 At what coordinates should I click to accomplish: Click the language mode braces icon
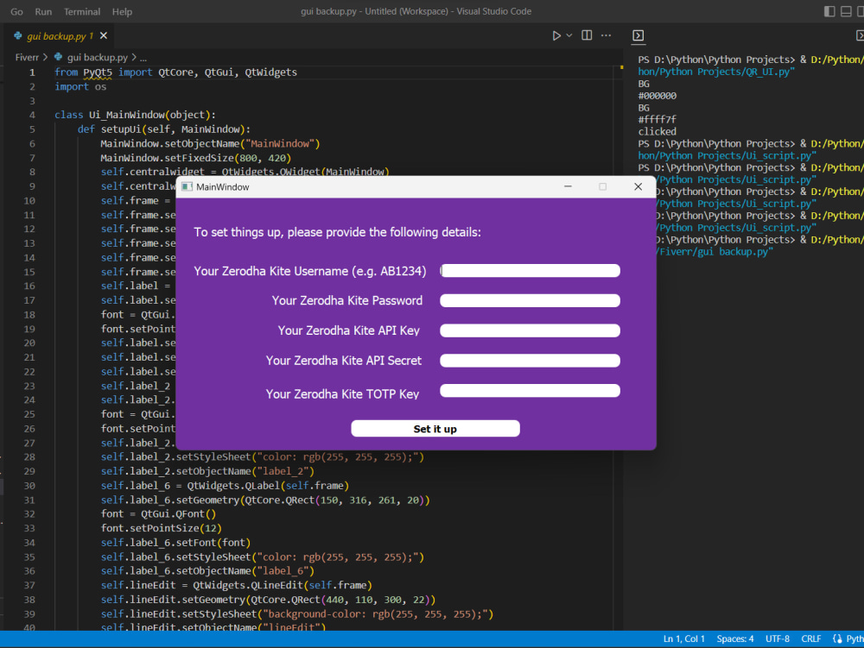(x=837, y=639)
